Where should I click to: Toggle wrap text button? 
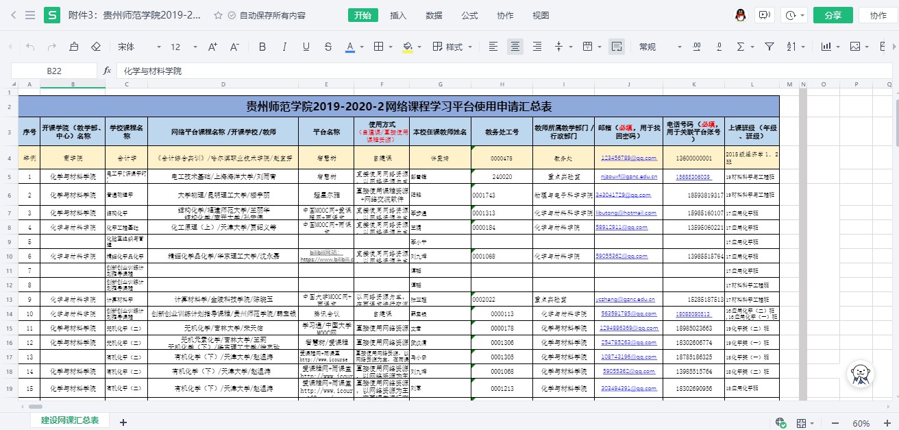[617, 47]
